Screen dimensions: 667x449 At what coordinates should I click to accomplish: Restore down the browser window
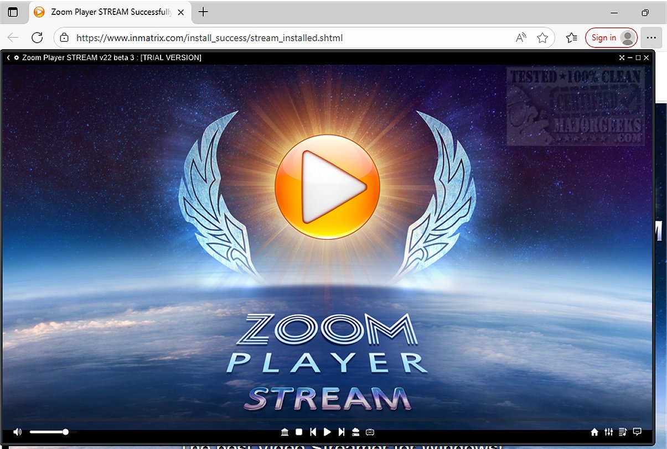[645, 12]
